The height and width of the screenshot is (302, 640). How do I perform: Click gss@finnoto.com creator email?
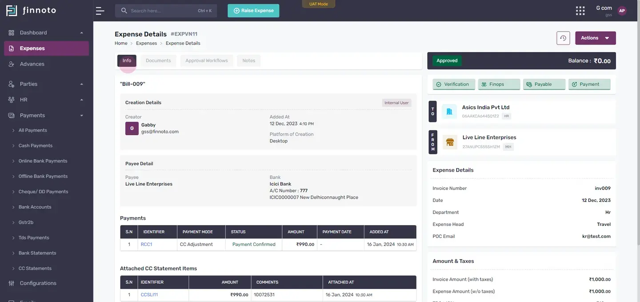160,132
